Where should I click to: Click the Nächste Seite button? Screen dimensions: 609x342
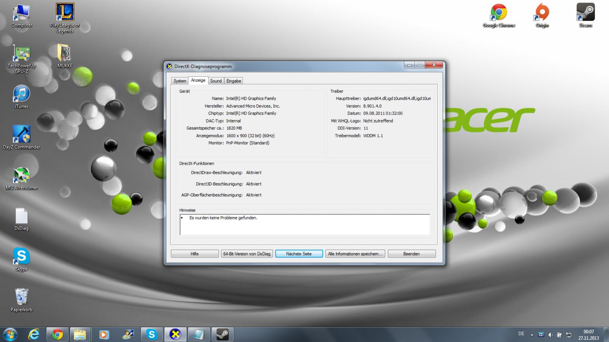(x=299, y=254)
